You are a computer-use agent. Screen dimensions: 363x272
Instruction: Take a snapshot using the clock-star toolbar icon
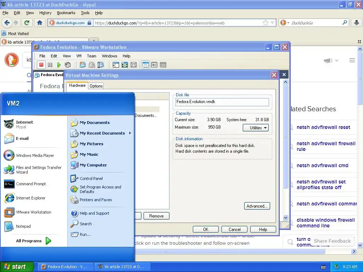[83, 65]
